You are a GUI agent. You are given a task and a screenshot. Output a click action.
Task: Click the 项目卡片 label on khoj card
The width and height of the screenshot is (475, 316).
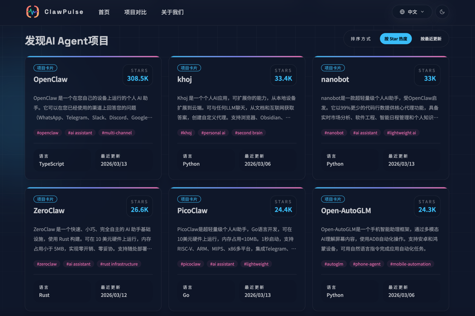click(189, 68)
